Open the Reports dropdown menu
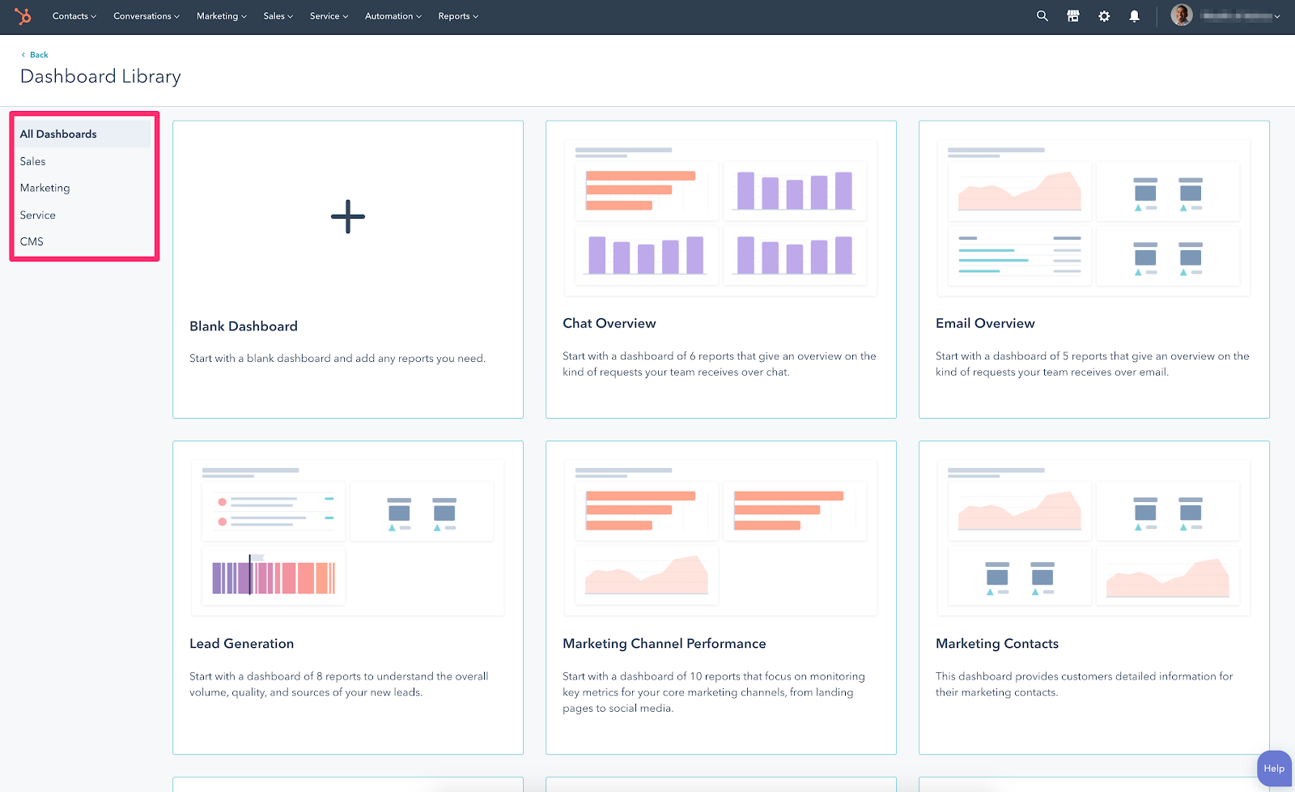The image size is (1295, 792). pyautogui.click(x=457, y=16)
